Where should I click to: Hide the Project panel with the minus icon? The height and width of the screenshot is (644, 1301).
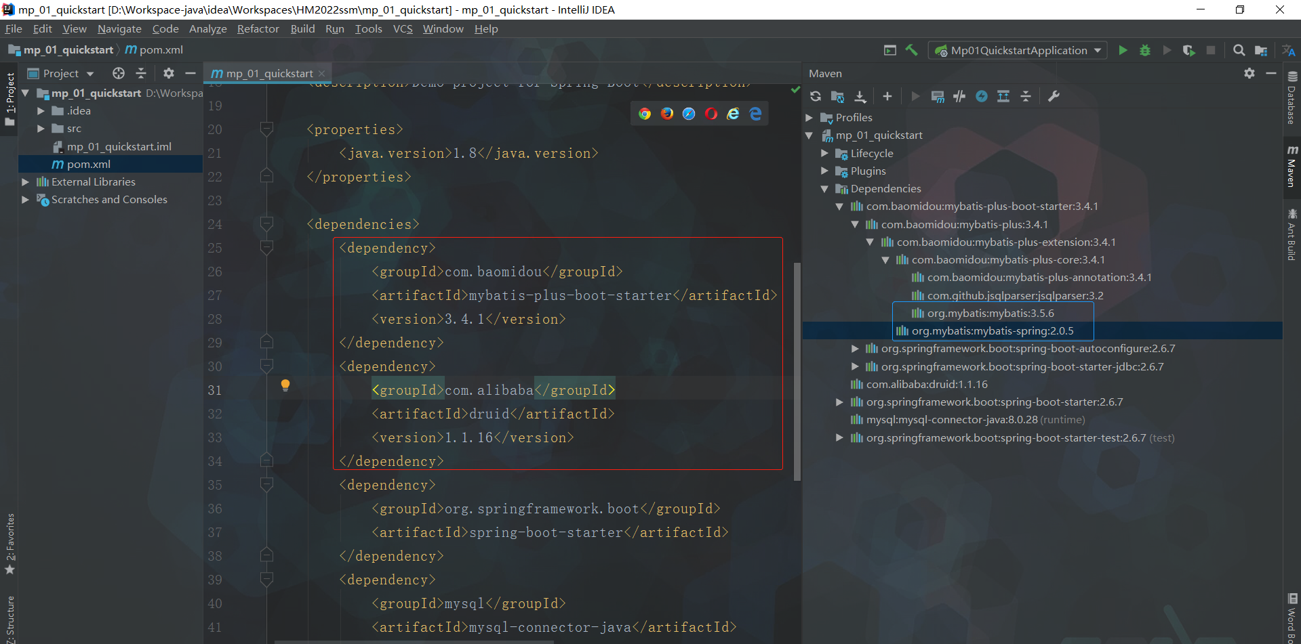pyautogui.click(x=191, y=73)
